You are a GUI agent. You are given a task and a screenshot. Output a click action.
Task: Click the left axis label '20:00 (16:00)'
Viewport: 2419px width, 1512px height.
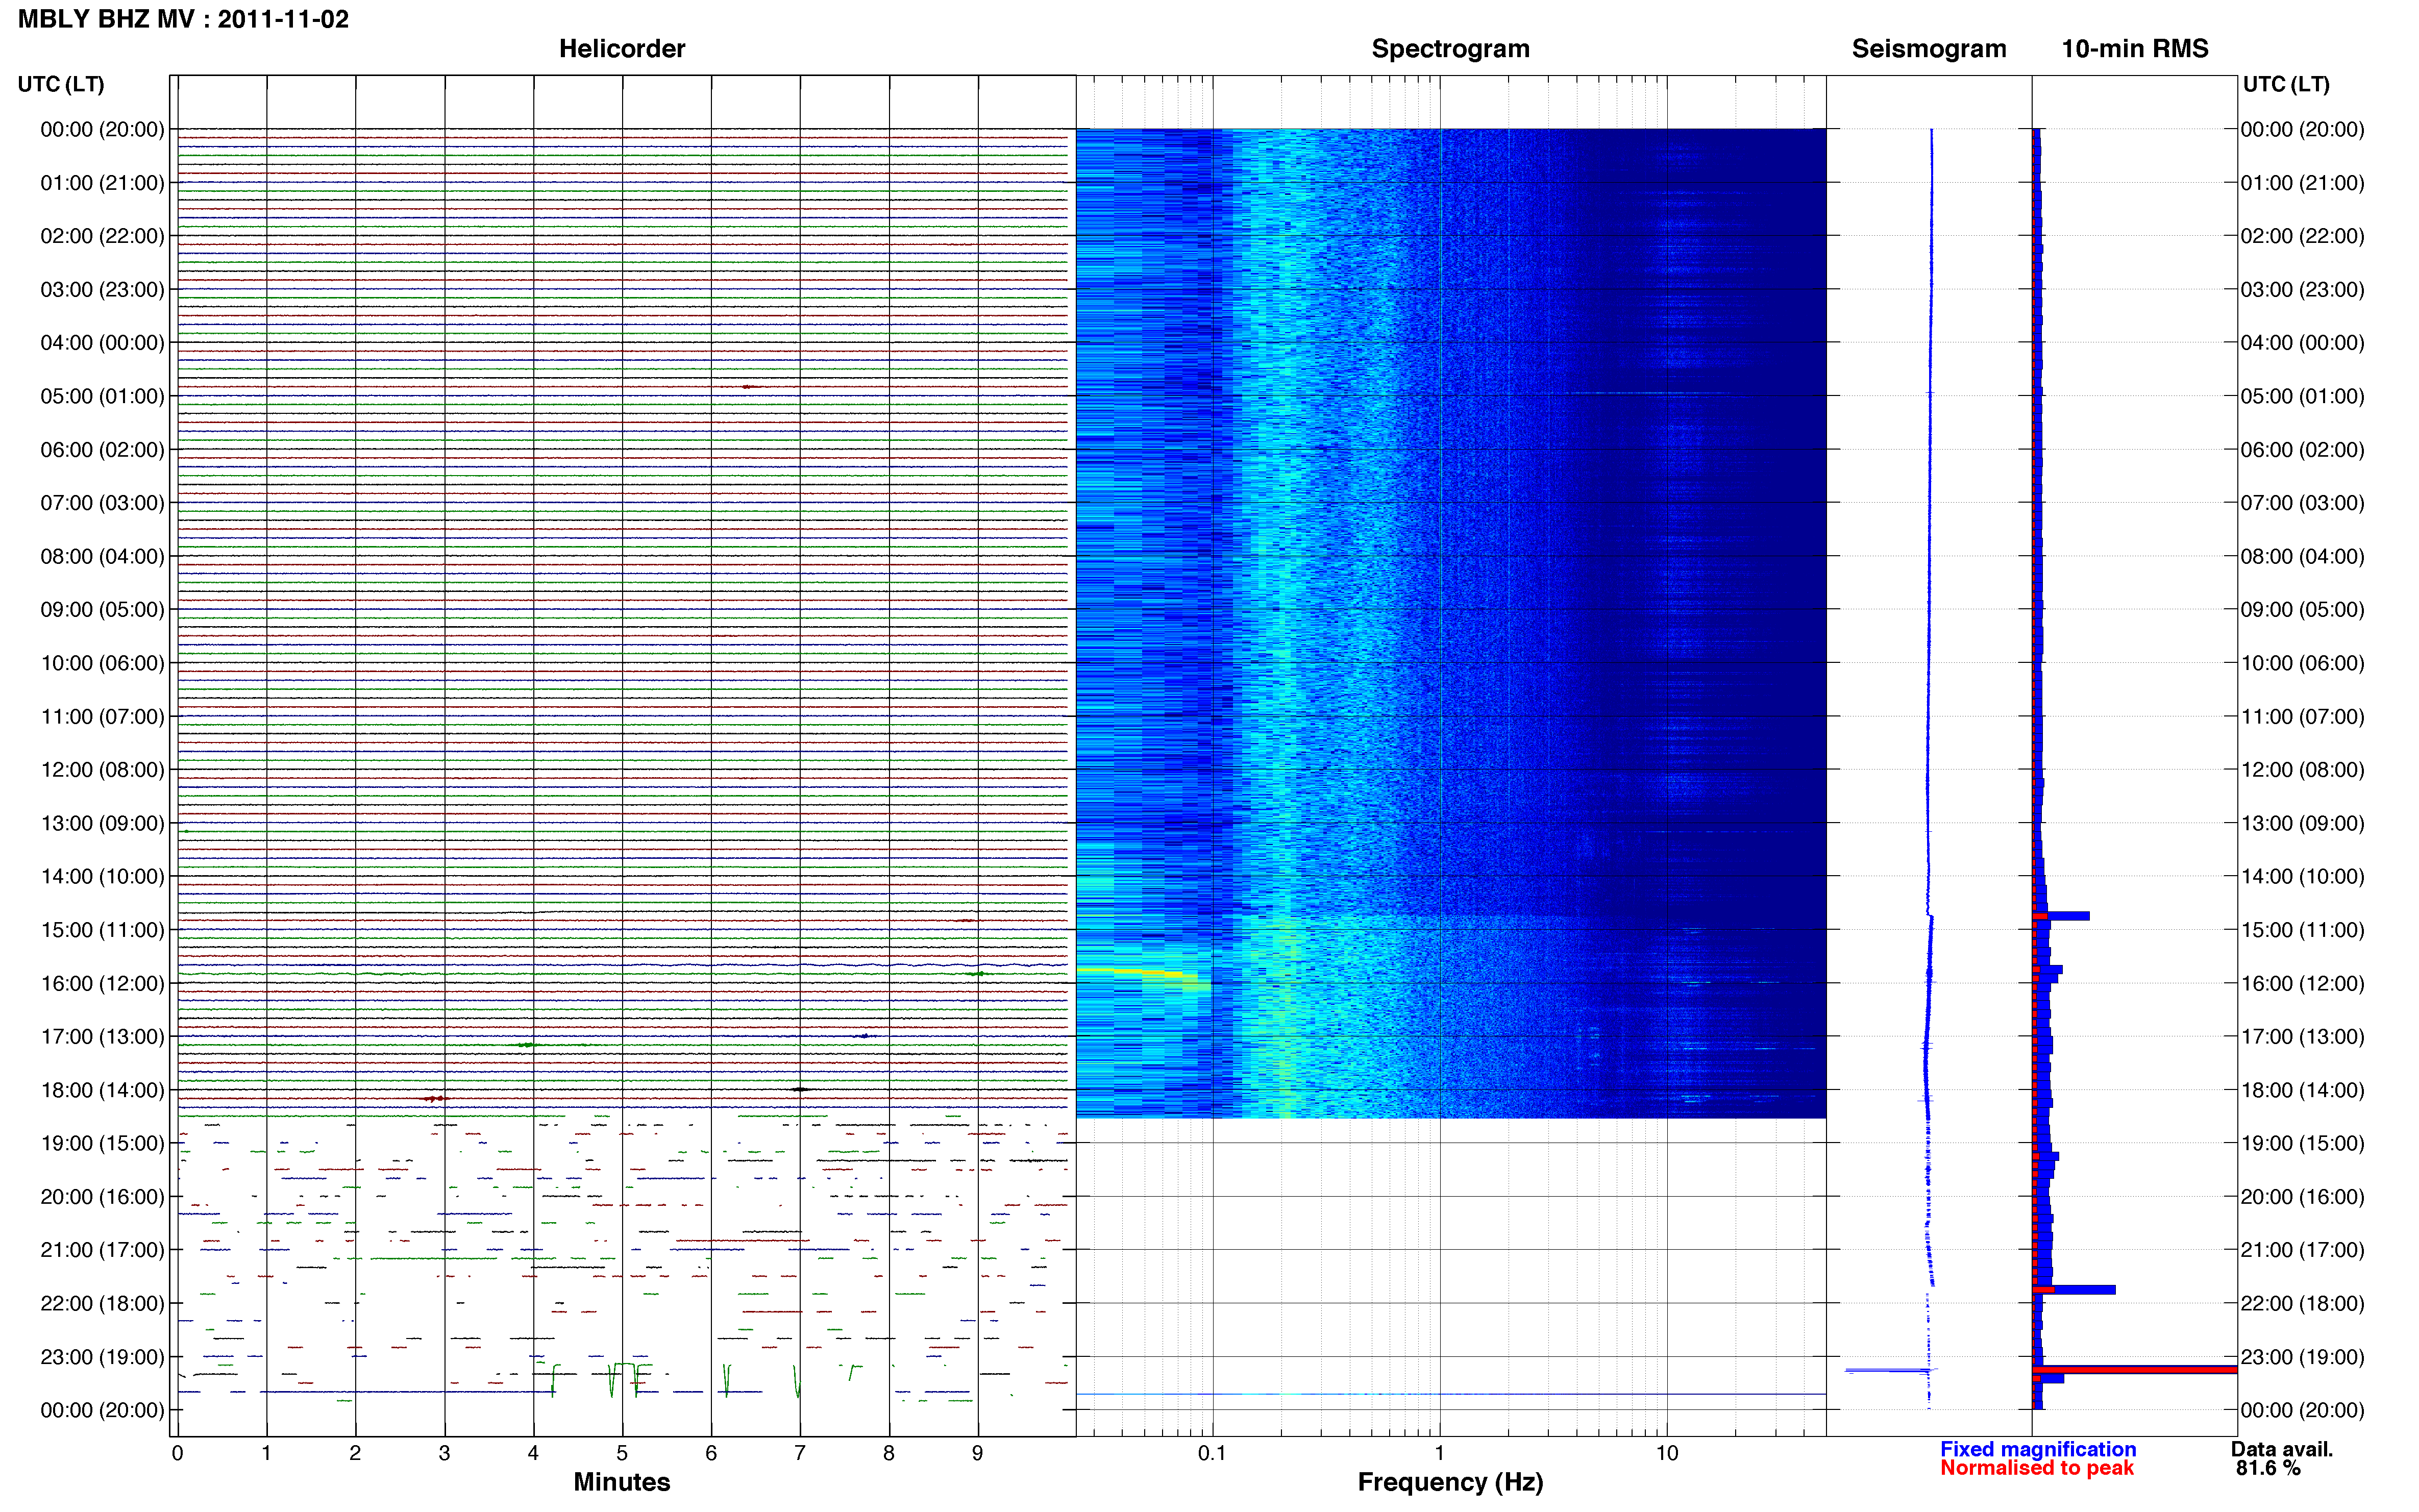point(102,1197)
